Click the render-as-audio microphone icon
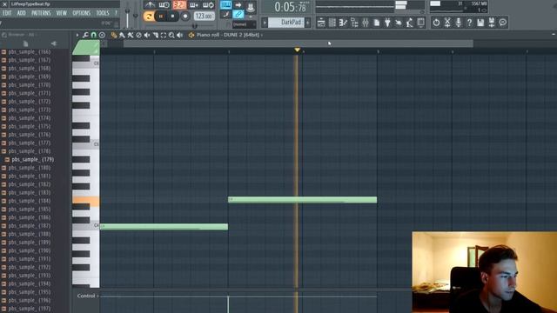 [x=459, y=23]
